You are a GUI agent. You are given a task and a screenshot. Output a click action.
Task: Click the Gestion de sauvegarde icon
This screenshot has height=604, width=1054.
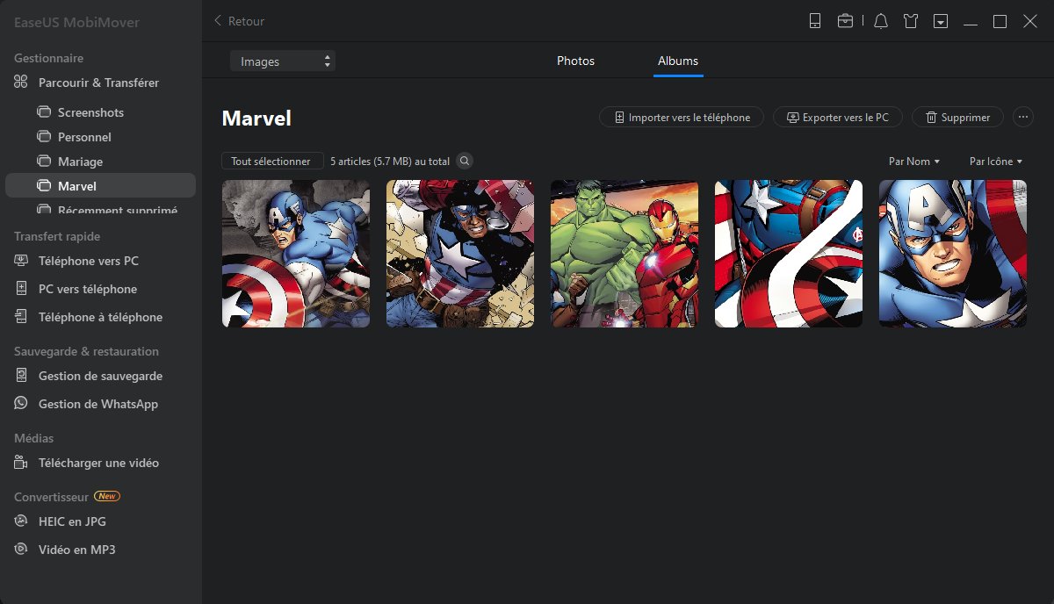tap(21, 376)
